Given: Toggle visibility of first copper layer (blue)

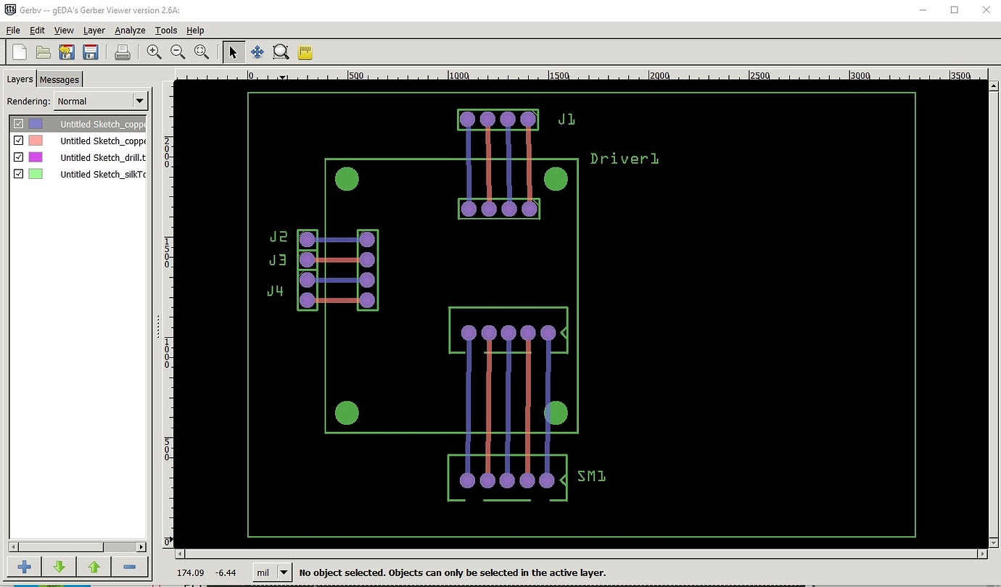Looking at the screenshot, I should click(19, 124).
